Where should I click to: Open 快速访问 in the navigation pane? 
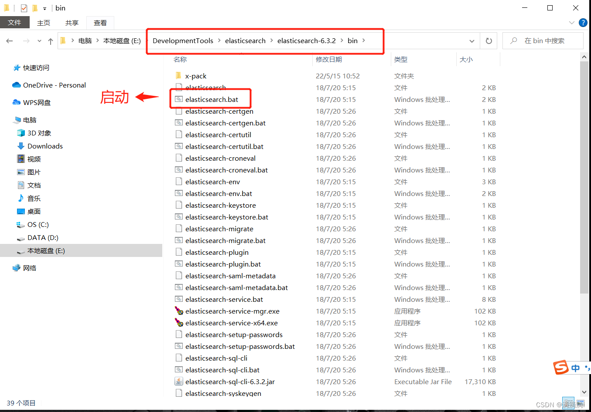click(x=36, y=68)
